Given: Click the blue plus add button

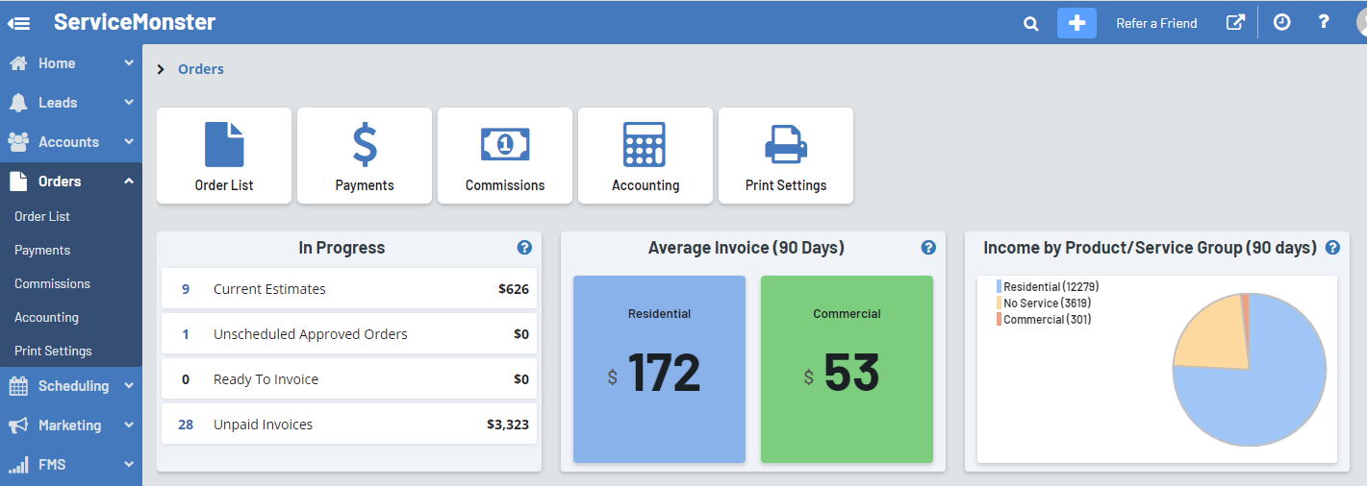Looking at the screenshot, I should (x=1076, y=23).
